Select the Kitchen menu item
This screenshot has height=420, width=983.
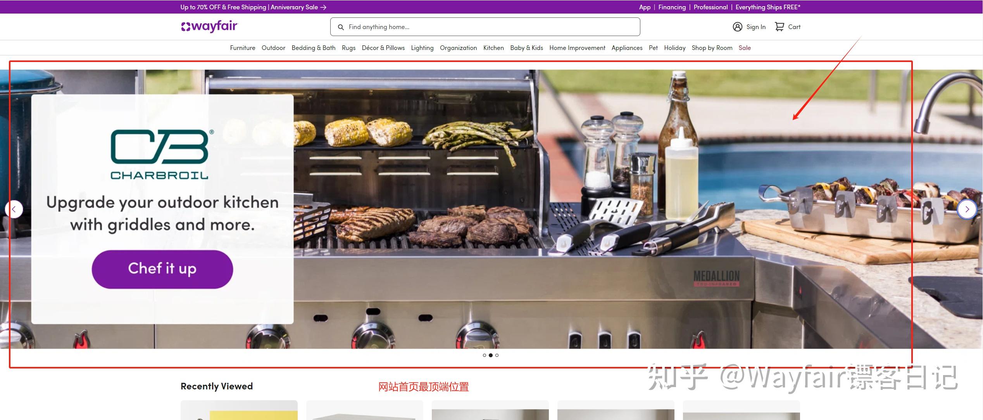point(493,48)
